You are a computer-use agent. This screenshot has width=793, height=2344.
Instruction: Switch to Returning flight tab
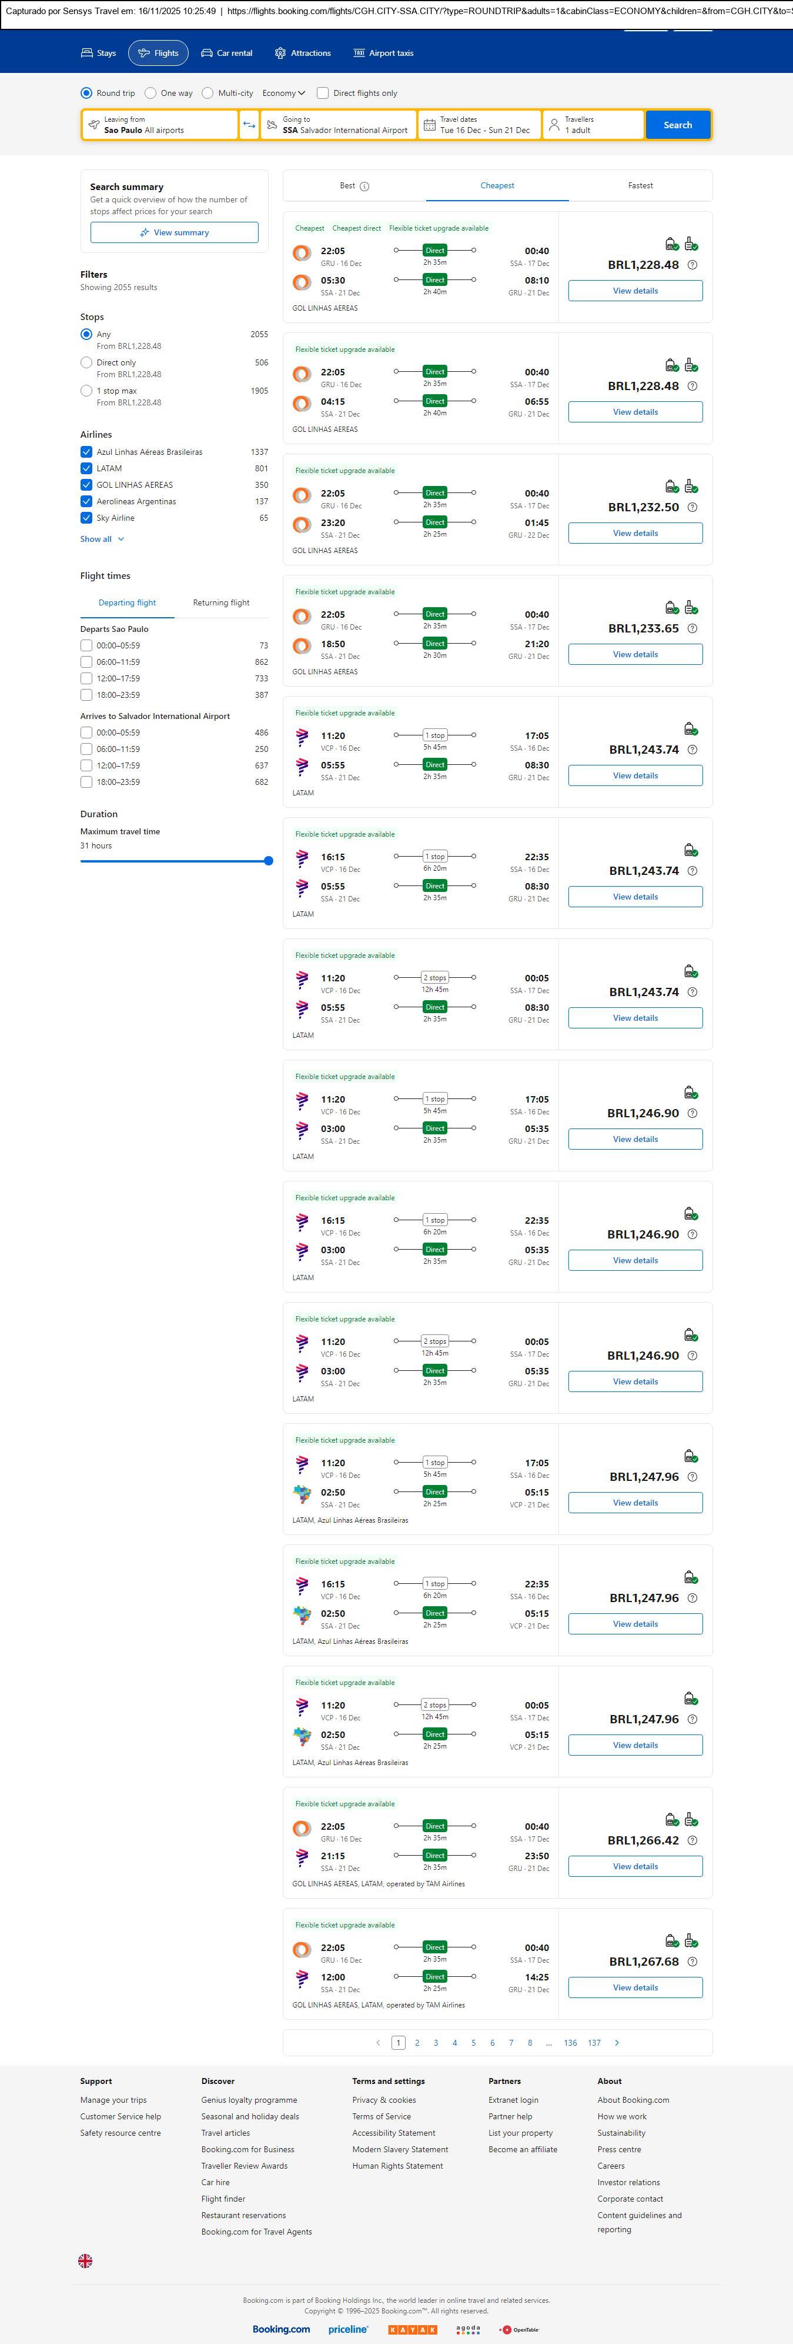221,602
